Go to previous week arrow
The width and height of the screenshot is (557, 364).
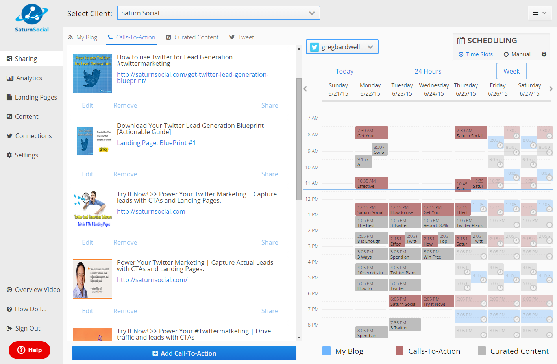[x=305, y=89]
